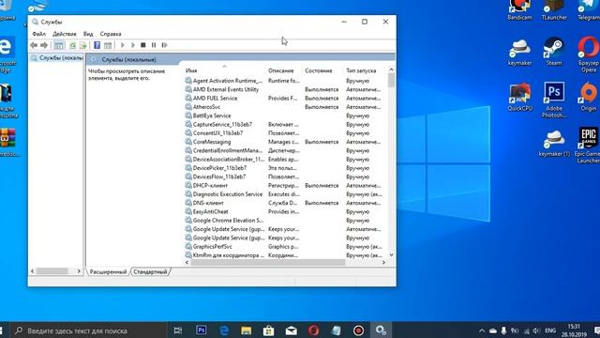Open Microsoft Store from the taskbar
Viewport: 600px width, 338px height.
(x=269, y=330)
